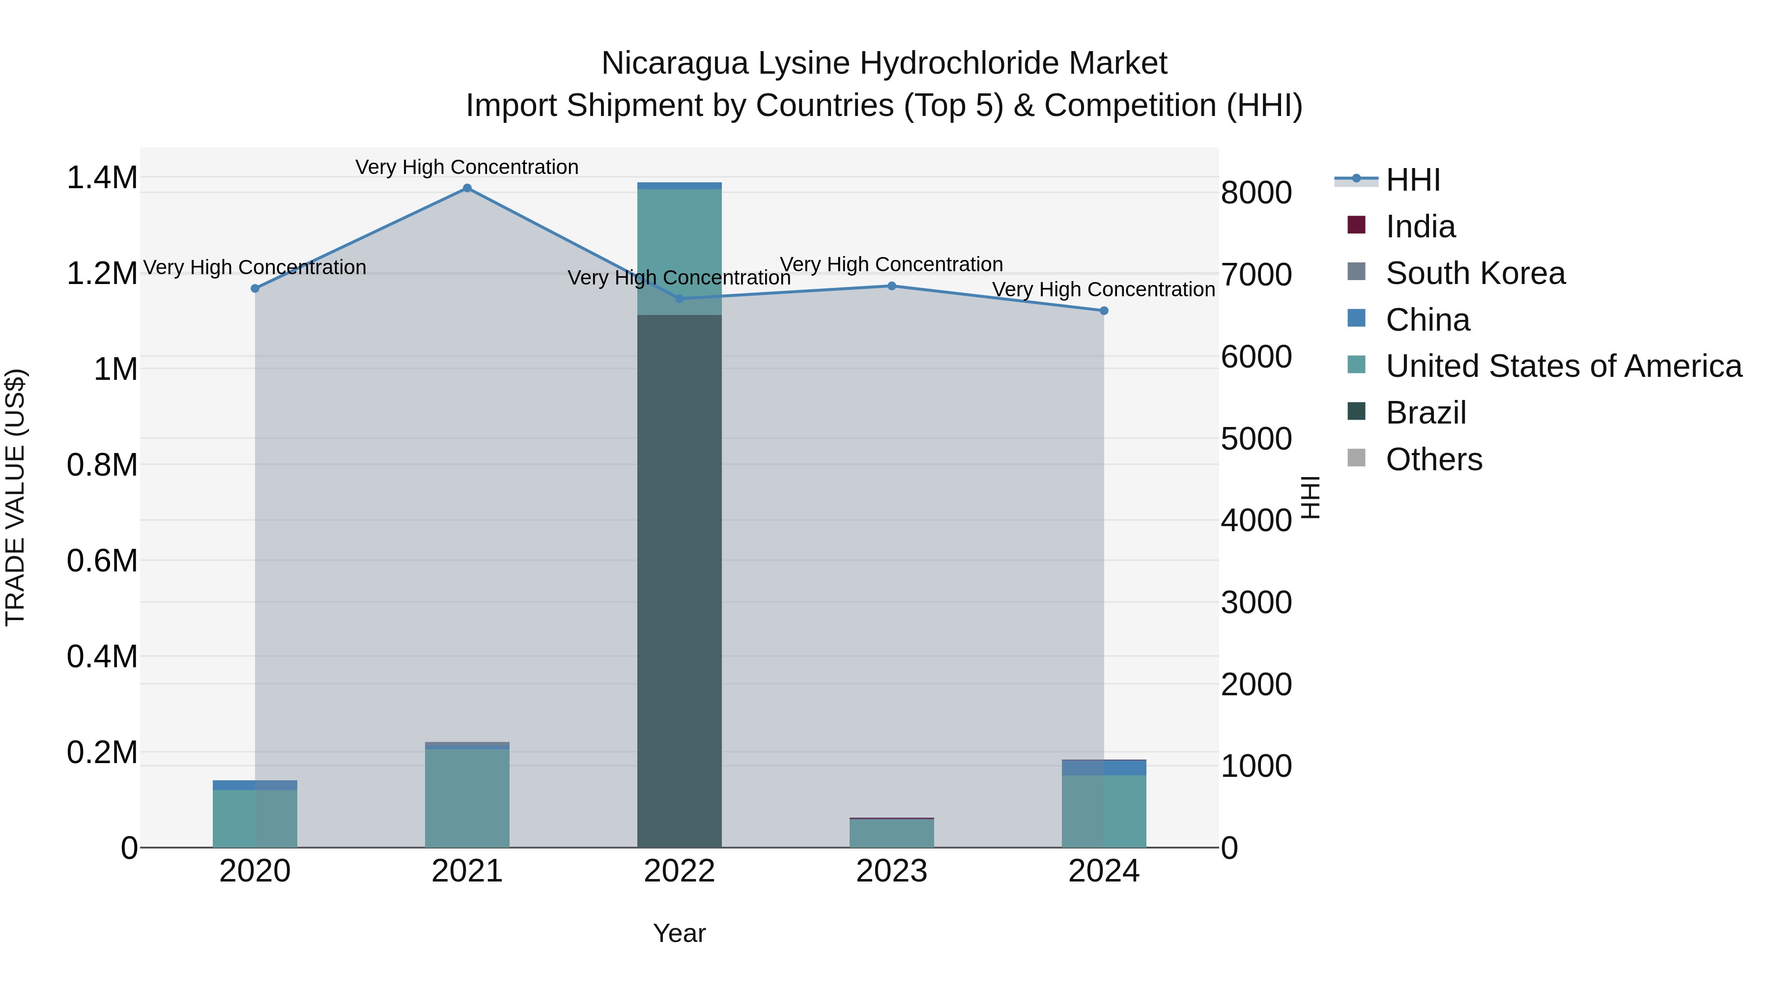The image size is (1769, 995).
Task: Click the vertical HHI right axis title
Action: click(x=1310, y=497)
